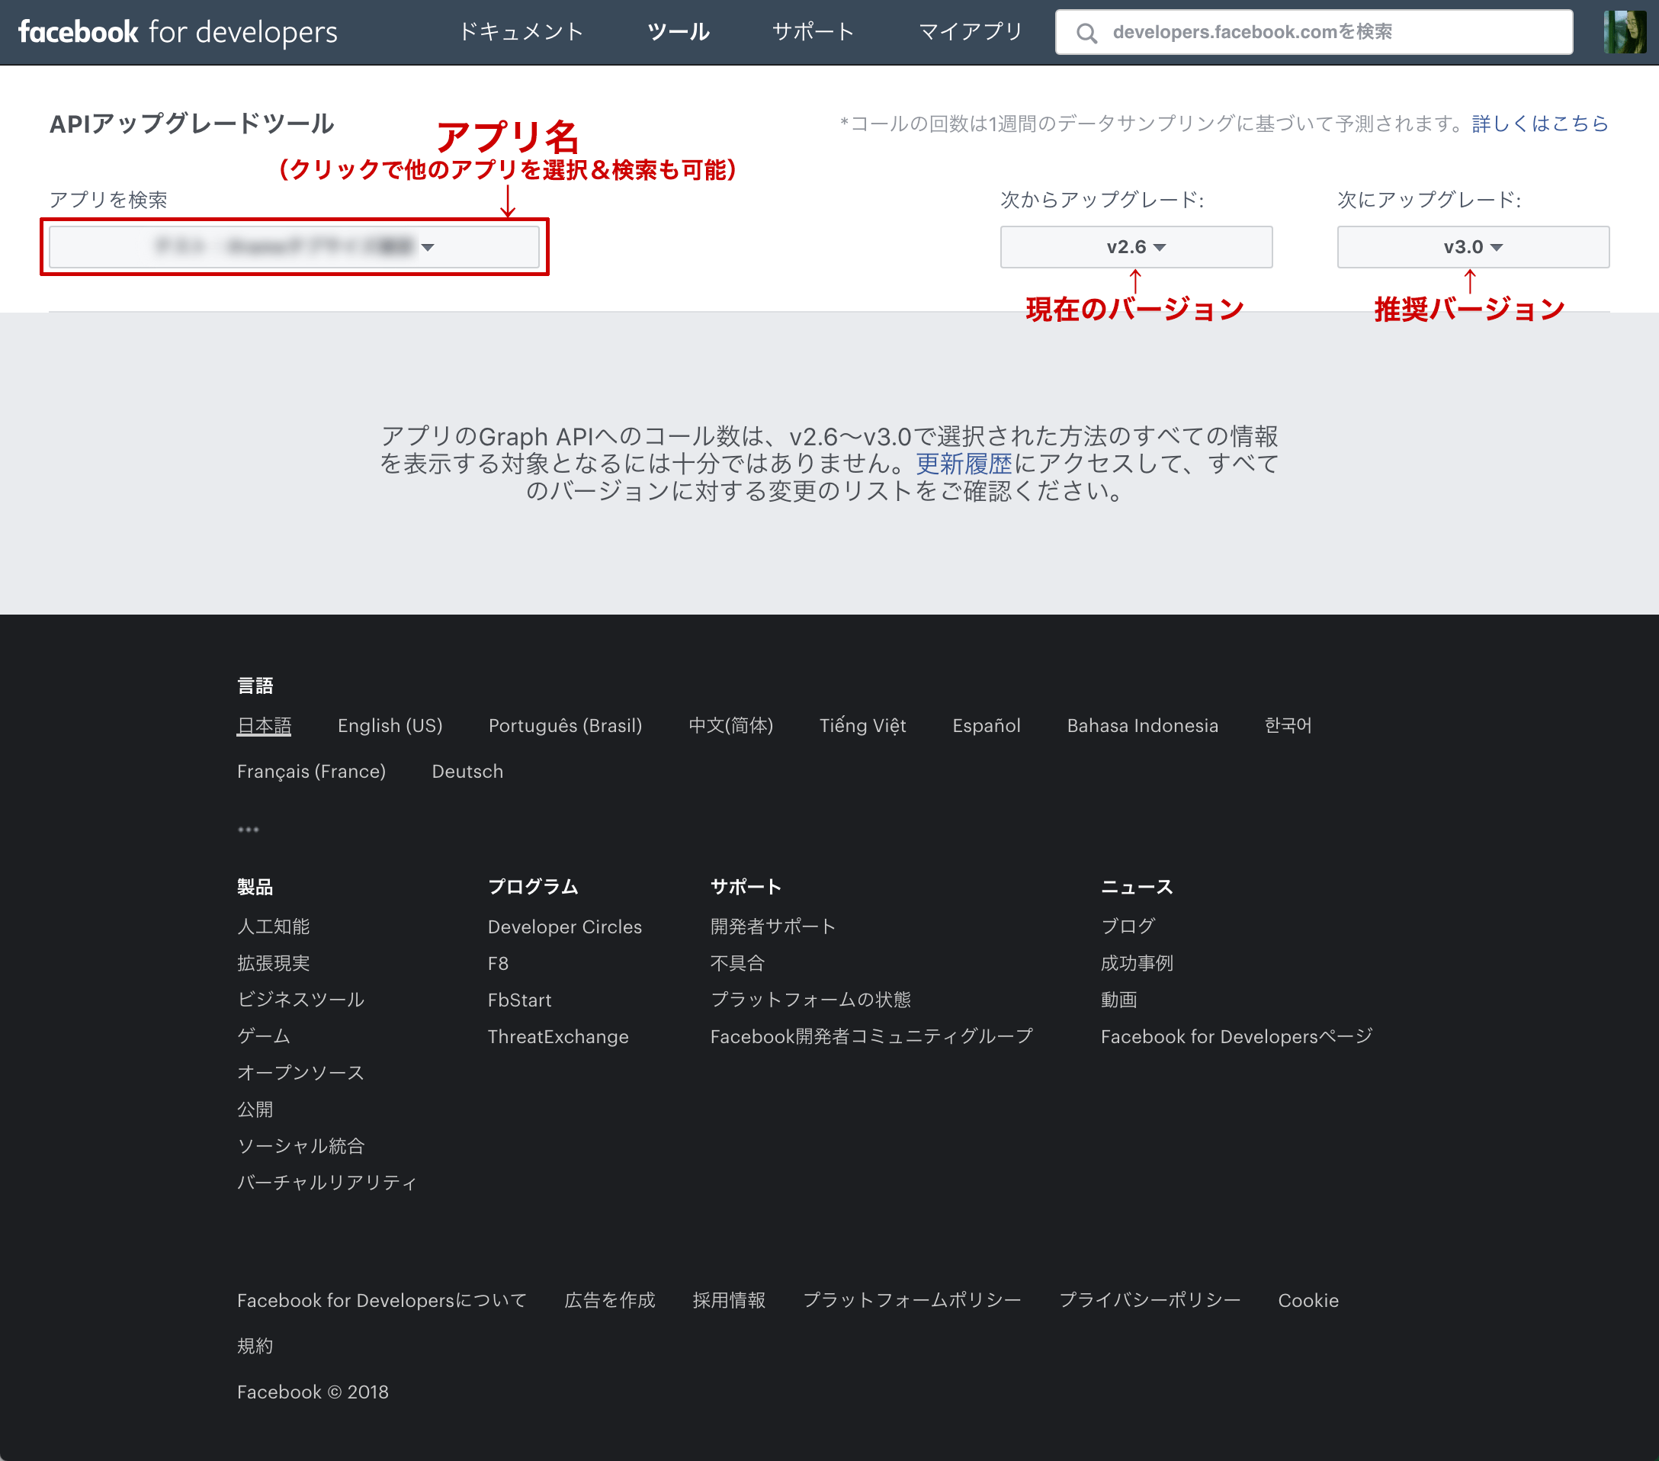Screen dimensions: 1659x1461
Task: Click the developers.facebook.com search field
Action: pyautogui.click(x=1313, y=32)
